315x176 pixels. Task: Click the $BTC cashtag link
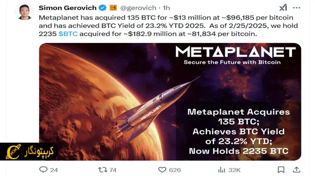click(x=68, y=34)
